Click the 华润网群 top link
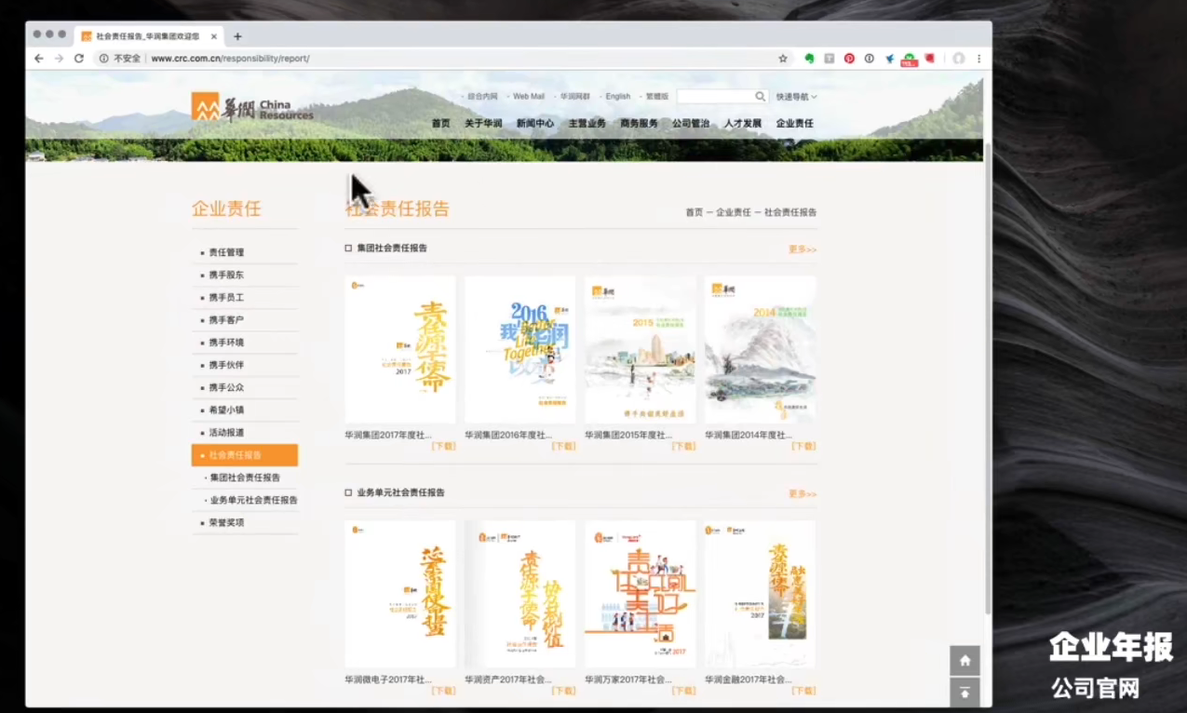The image size is (1187, 713). tap(574, 97)
